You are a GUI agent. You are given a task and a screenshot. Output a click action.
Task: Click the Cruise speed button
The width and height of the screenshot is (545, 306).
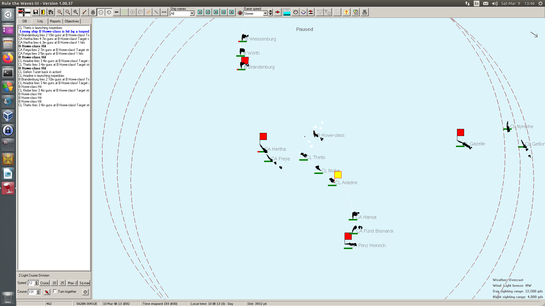coord(45,283)
